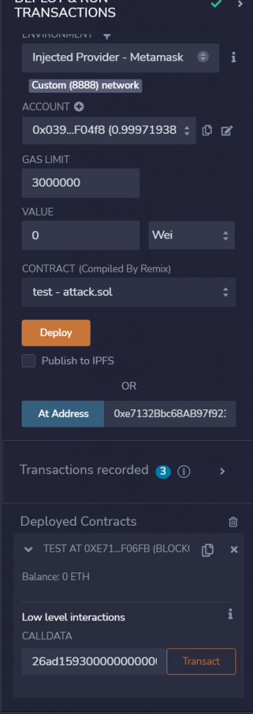The image size is (253, 714).
Task: Click the transactions count badge 3
Action: (163, 471)
